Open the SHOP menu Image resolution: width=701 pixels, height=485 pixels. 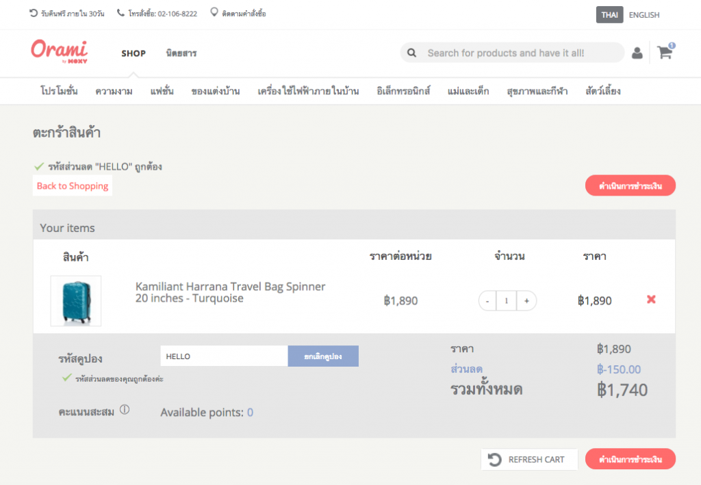point(133,53)
